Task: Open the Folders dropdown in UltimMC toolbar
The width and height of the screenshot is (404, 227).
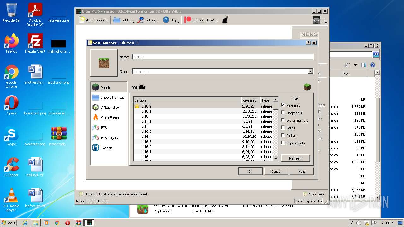Action: coord(124,20)
